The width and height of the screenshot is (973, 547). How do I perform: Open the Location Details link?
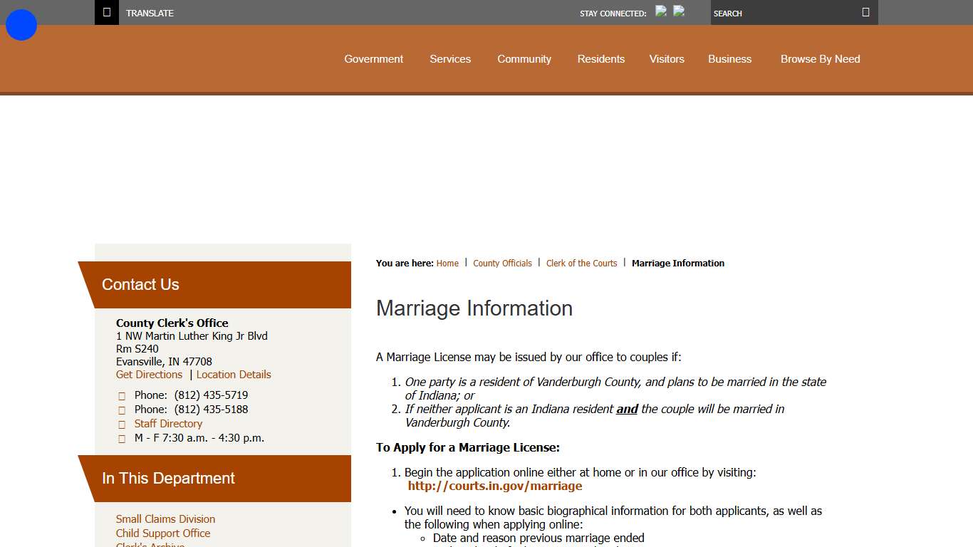(234, 374)
